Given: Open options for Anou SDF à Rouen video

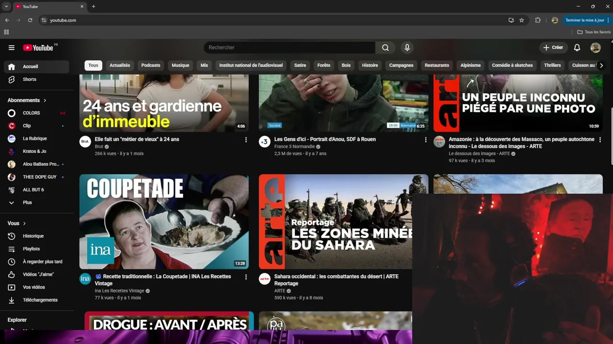Looking at the screenshot, I should [426, 140].
